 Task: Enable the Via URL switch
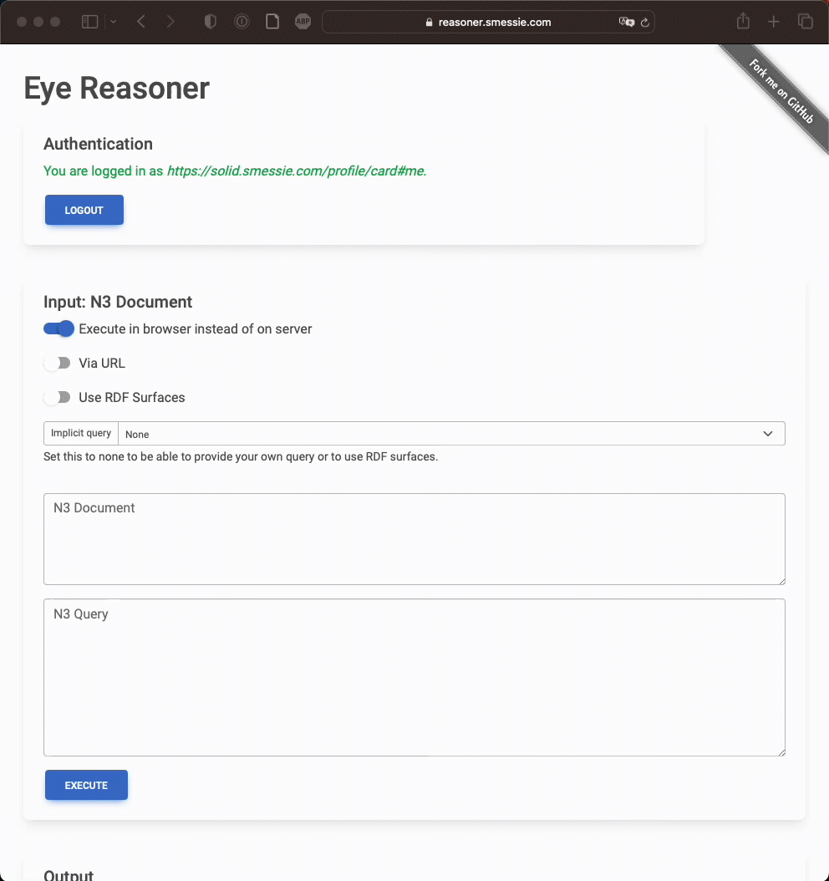58,364
